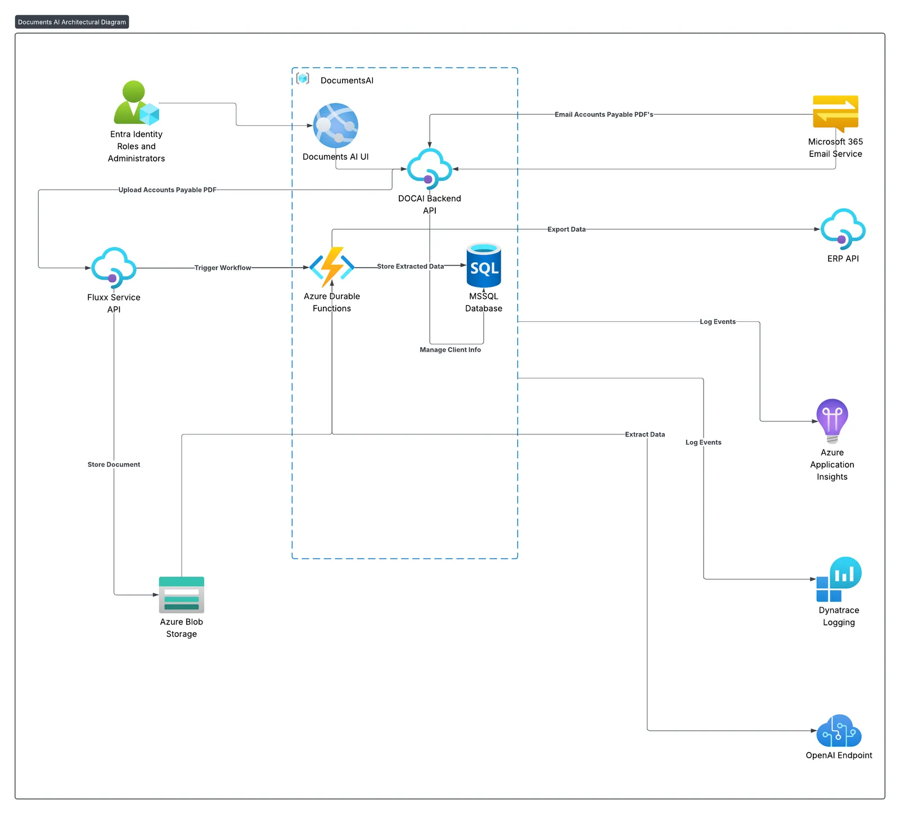The width and height of the screenshot is (900, 814).
Task: Click the Azure Durable Functions caption
Action: click(332, 303)
